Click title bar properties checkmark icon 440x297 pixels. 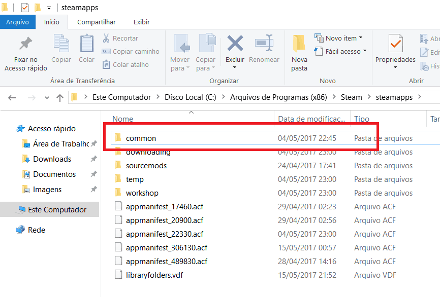tap(25, 8)
